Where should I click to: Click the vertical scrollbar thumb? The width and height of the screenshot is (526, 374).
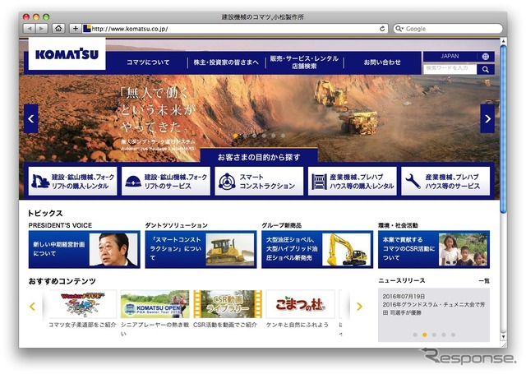point(503,128)
